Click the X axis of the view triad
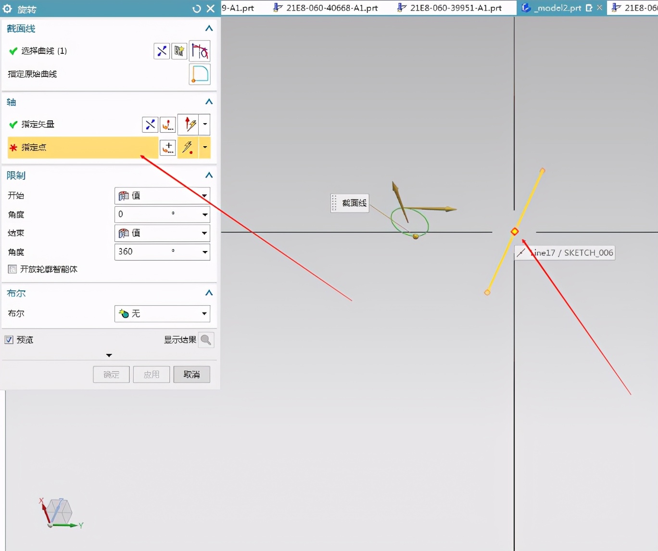658x551 pixels. click(x=45, y=511)
